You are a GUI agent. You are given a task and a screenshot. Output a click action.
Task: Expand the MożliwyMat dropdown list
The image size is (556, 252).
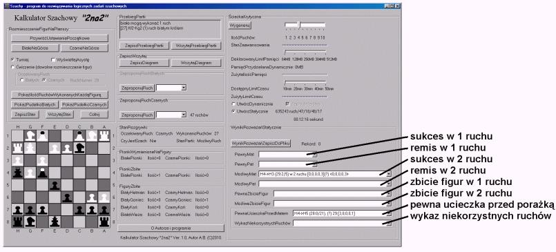[x=389, y=174]
